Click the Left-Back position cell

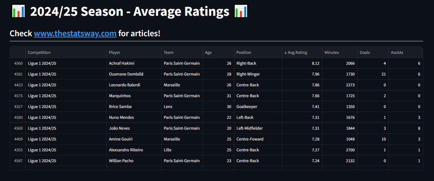258,117
